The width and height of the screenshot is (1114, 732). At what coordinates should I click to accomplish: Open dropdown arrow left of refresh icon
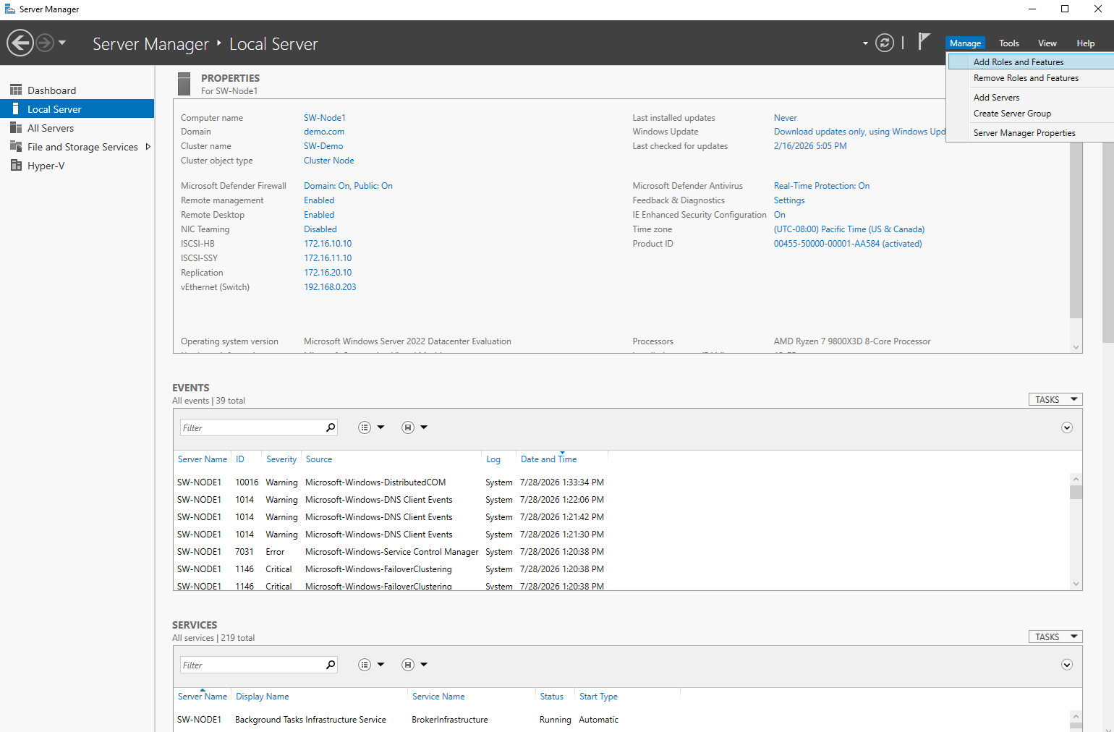(865, 43)
